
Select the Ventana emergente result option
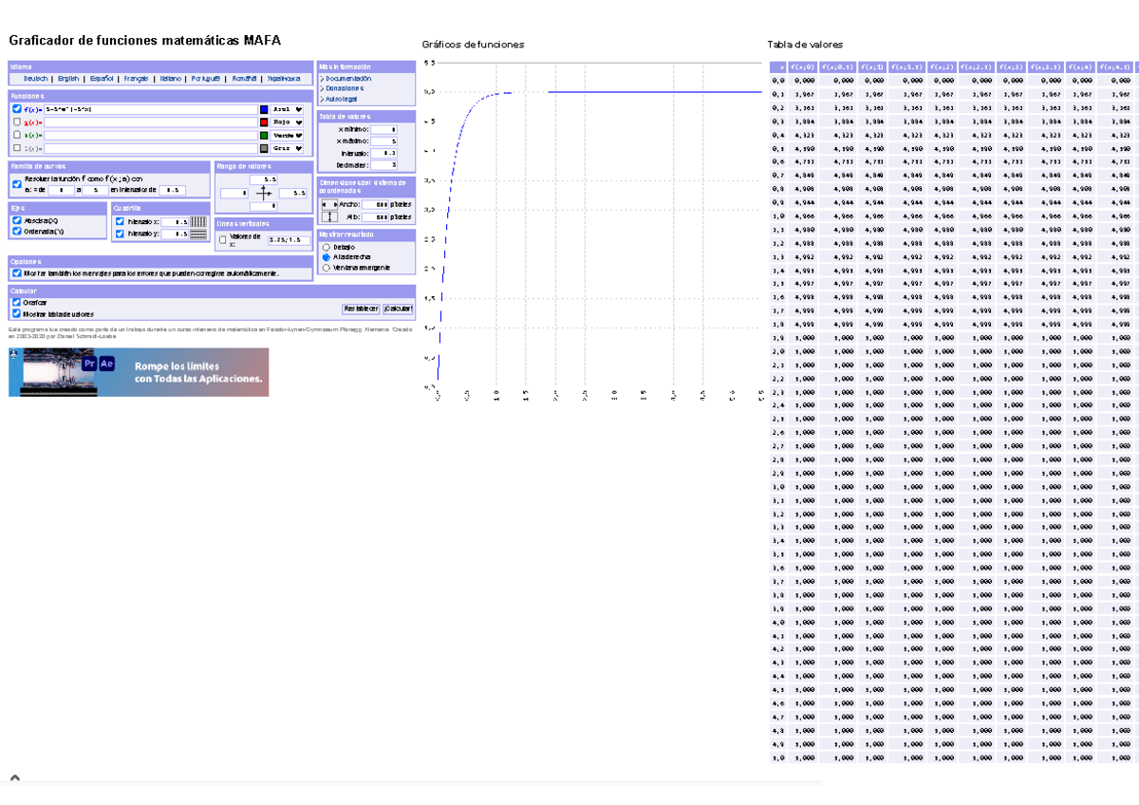click(326, 268)
